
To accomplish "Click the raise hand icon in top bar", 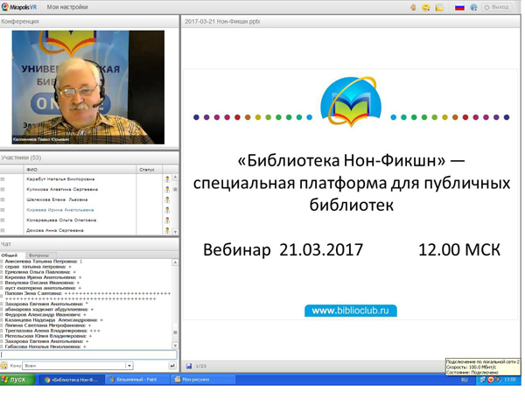I will (413, 7).
